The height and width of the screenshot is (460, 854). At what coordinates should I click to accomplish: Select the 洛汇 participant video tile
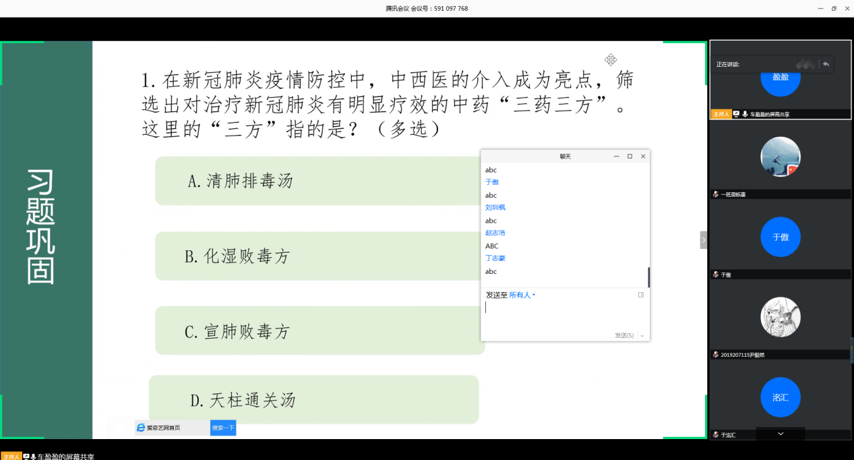780,397
